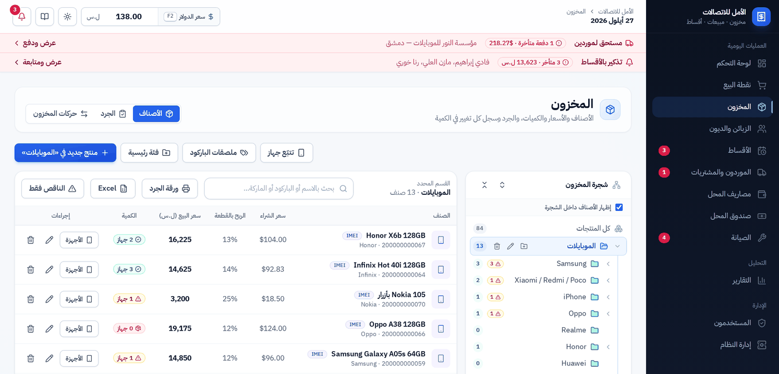The width and height of the screenshot is (779, 374).
Task: Print ورقة الجرد stocktake sheet
Action: click(x=170, y=189)
